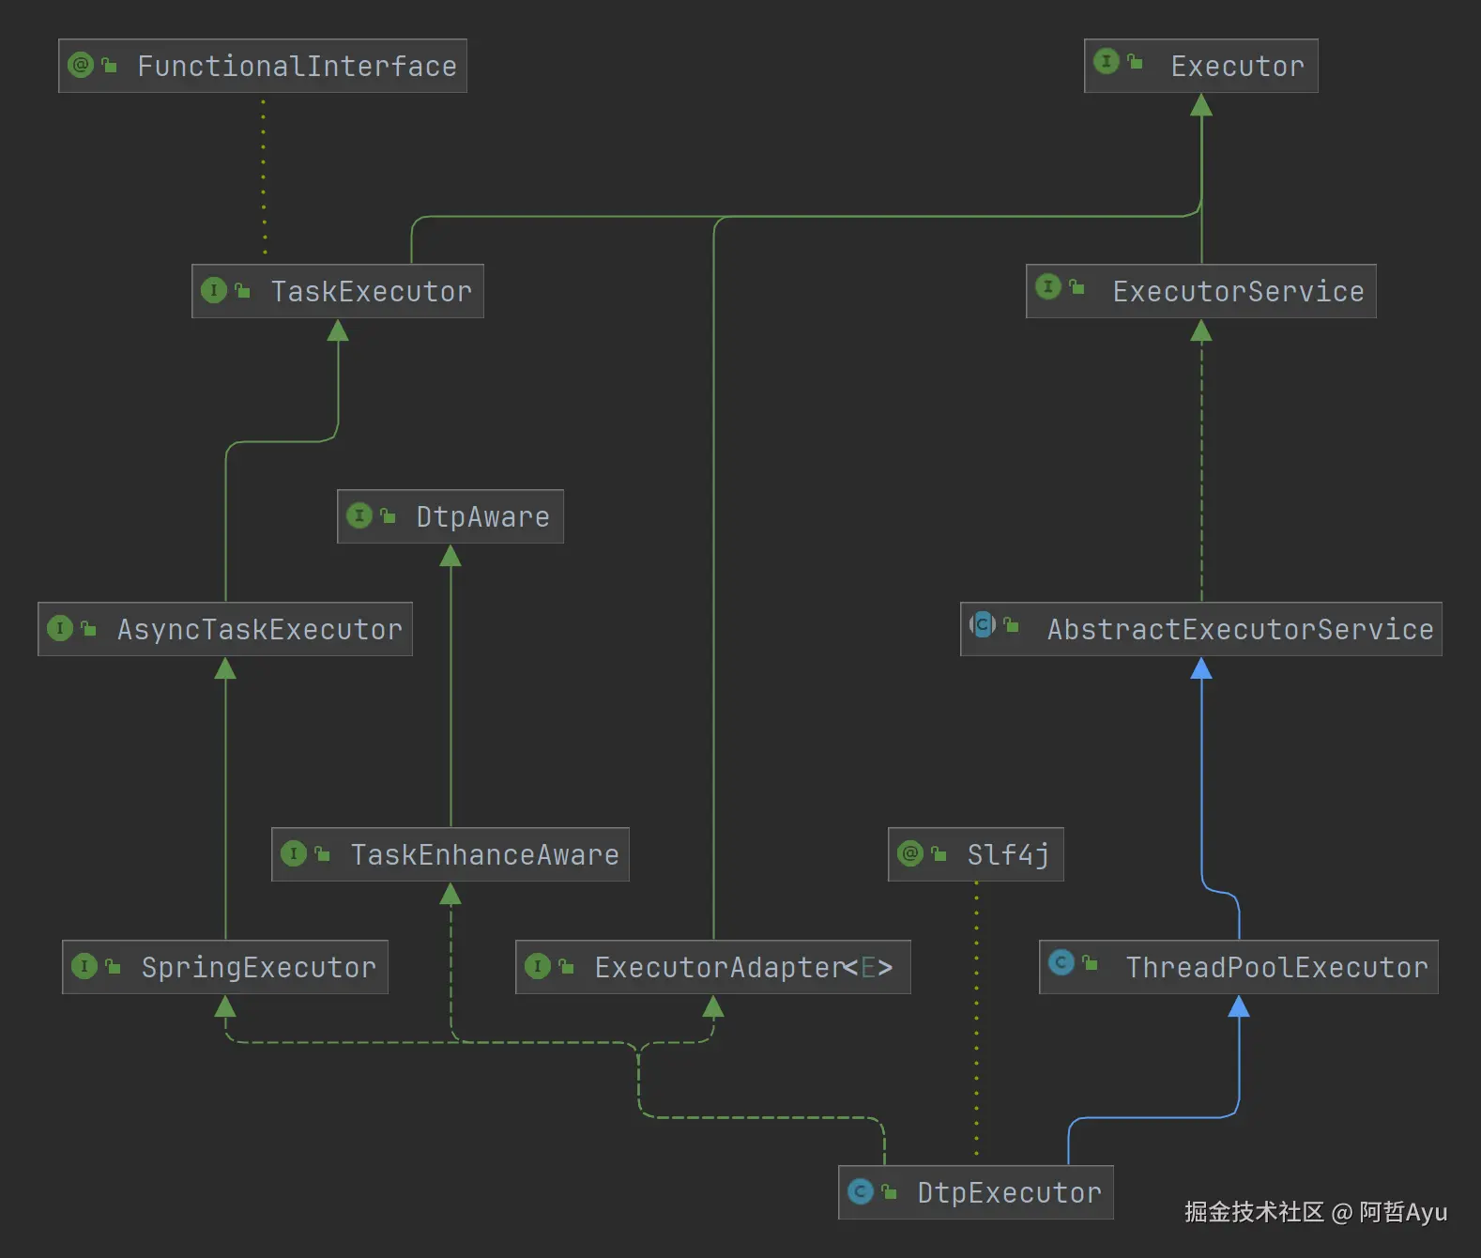Select the AsyncTaskExecutor node label
Image resolution: width=1481 pixels, height=1258 pixels.
(260, 629)
